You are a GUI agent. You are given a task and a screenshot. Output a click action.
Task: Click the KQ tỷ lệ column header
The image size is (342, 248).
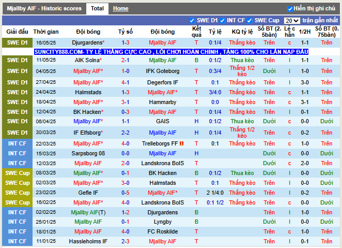(242, 32)
